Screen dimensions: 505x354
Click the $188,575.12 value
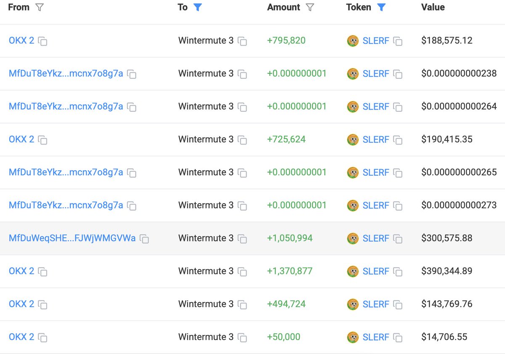447,40
